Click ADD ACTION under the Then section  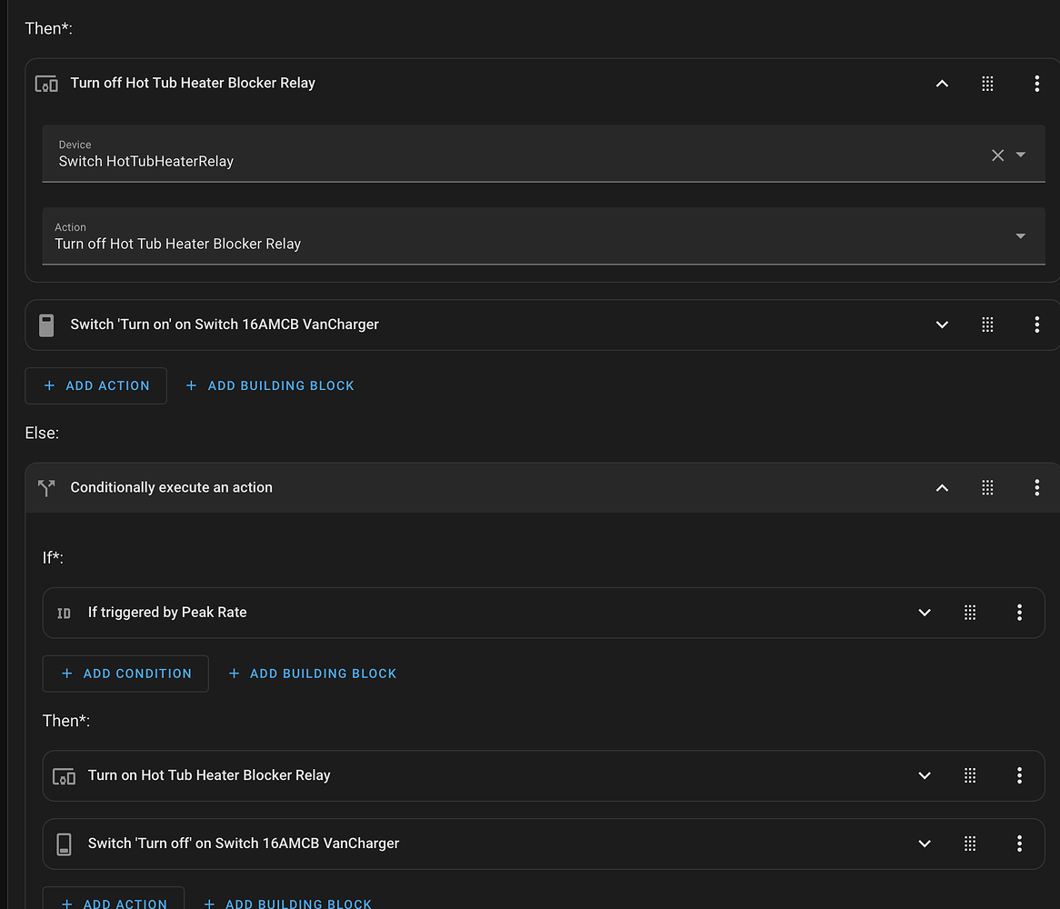[x=95, y=385]
